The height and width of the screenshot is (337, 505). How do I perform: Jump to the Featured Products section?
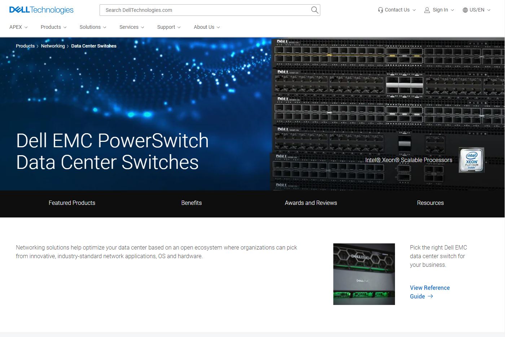point(72,203)
